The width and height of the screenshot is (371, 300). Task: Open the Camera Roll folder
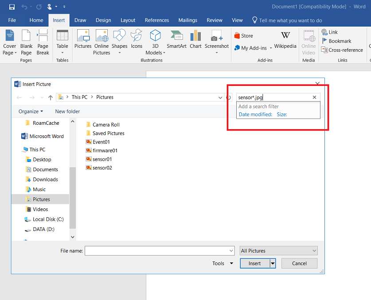103,125
